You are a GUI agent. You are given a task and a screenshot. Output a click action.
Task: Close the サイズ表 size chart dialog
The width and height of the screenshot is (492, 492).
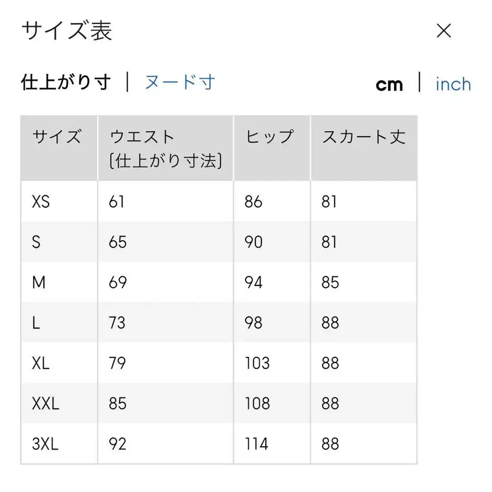coord(444,31)
